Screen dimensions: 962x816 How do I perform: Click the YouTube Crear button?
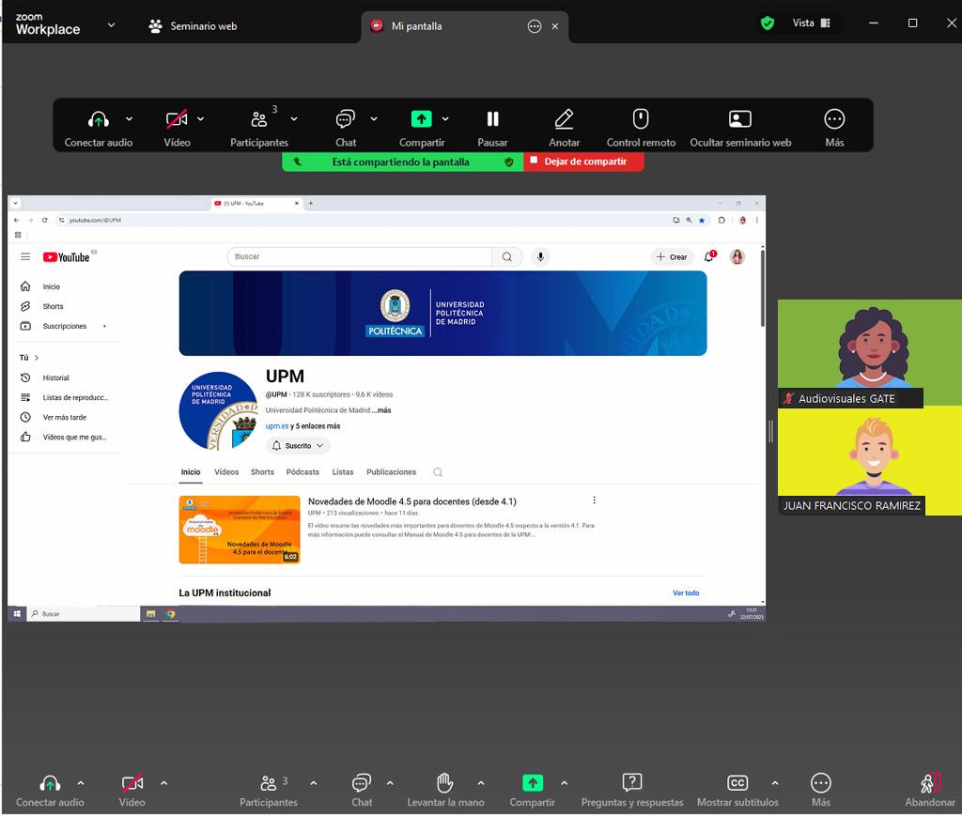point(672,257)
